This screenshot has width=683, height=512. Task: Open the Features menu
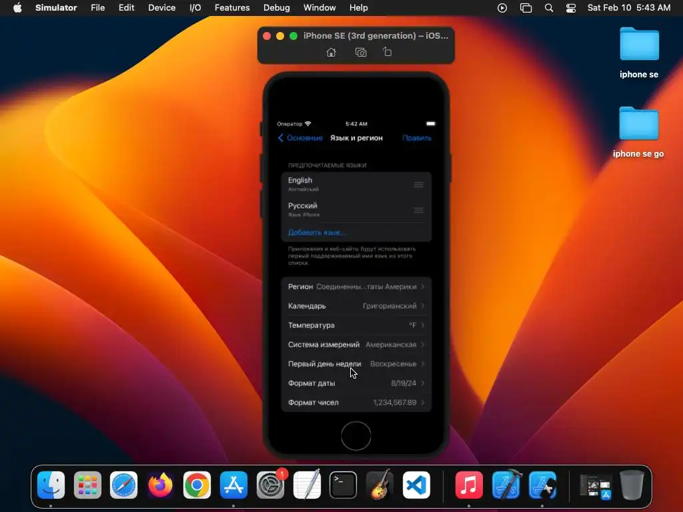[x=232, y=8]
